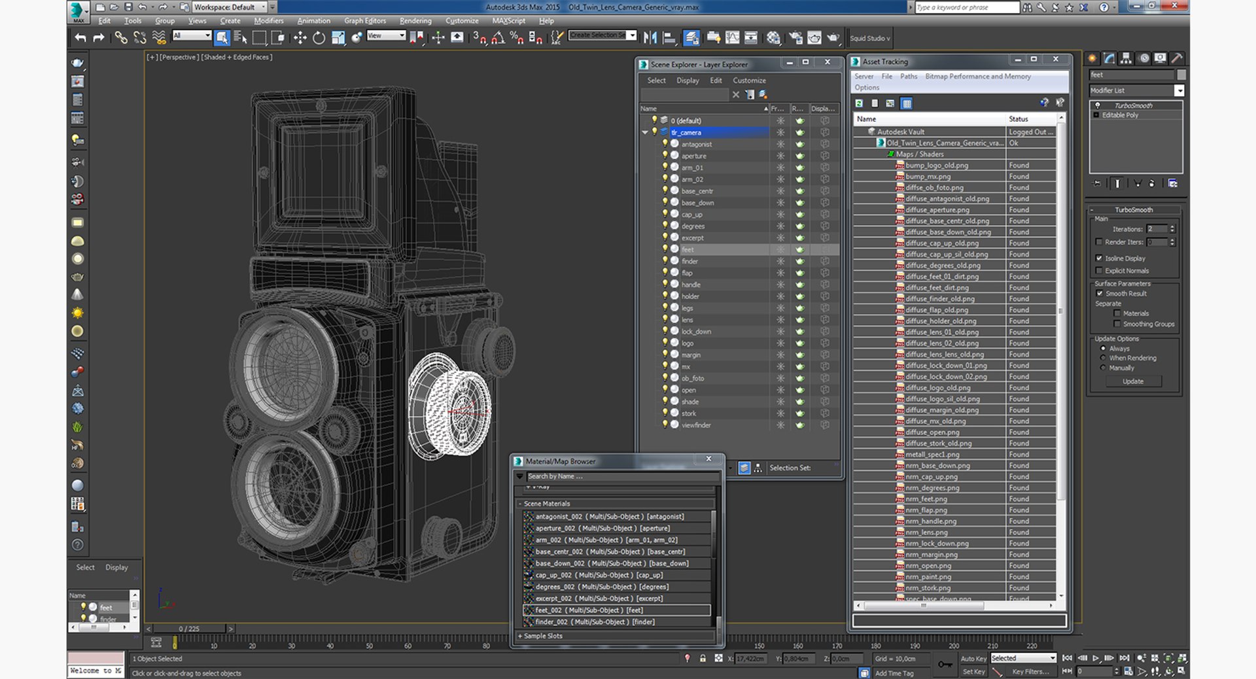Open the Create Selection Set dropdown
This screenshot has height=679, width=1256.
pyautogui.click(x=602, y=35)
